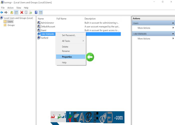This screenshot has height=125, width=175.
Task: Open the Action menu in menu bar
Action: [x=10, y=8]
